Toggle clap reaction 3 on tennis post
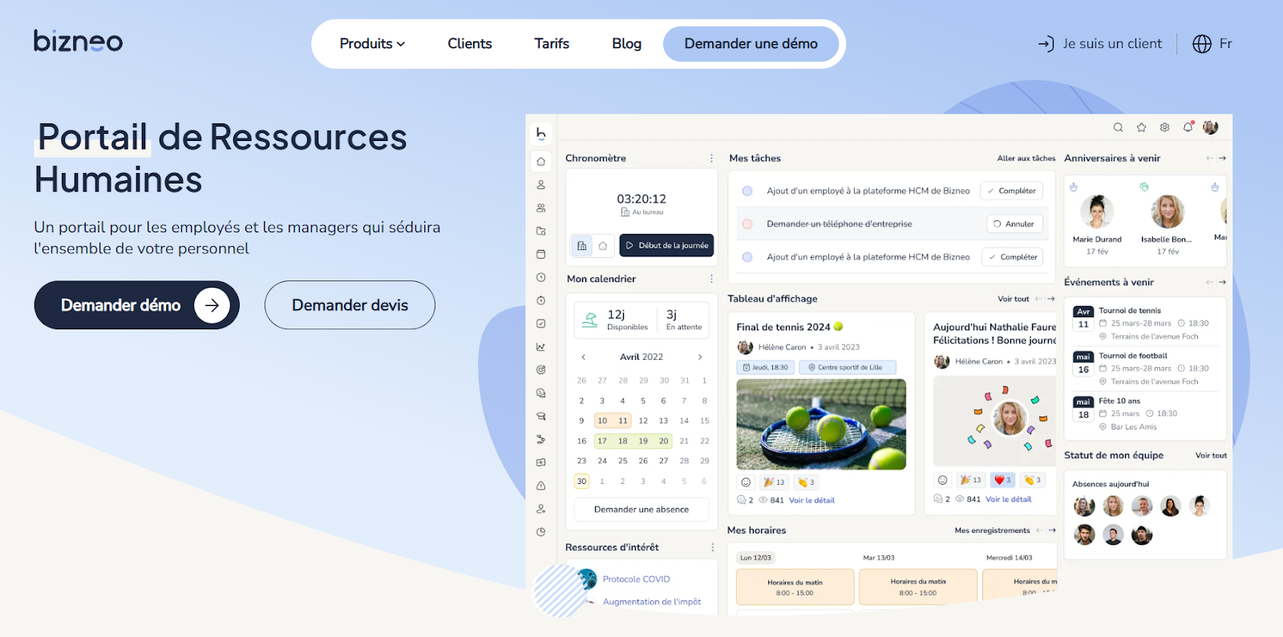 [x=806, y=482]
